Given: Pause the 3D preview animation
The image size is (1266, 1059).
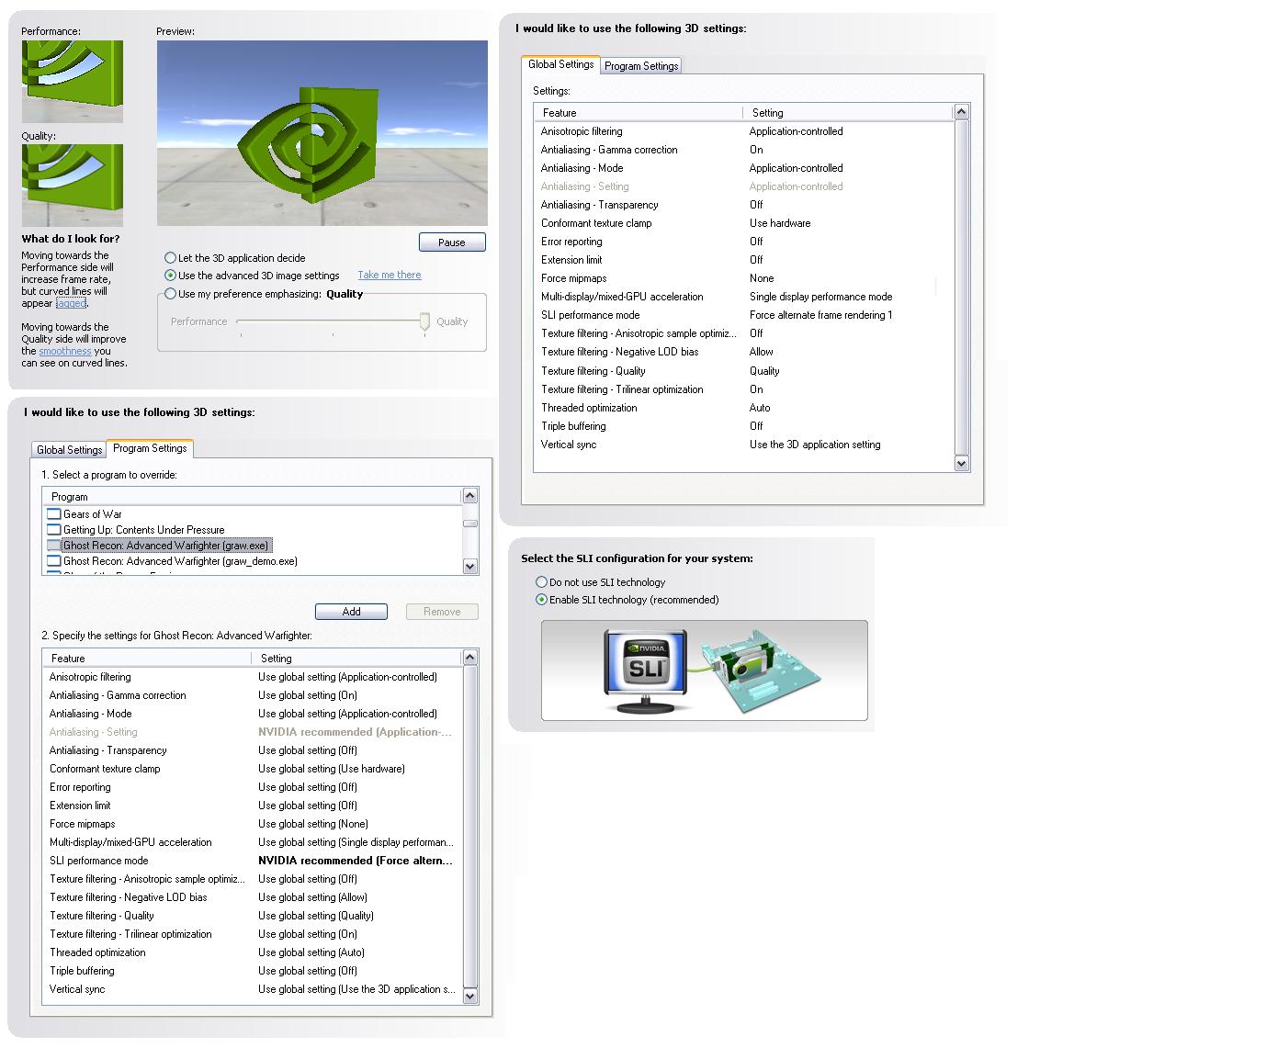Looking at the screenshot, I should 452,242.
